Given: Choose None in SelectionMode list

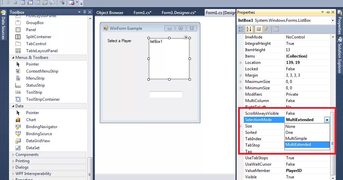Looking at the screenshot, I should point(307,126).
